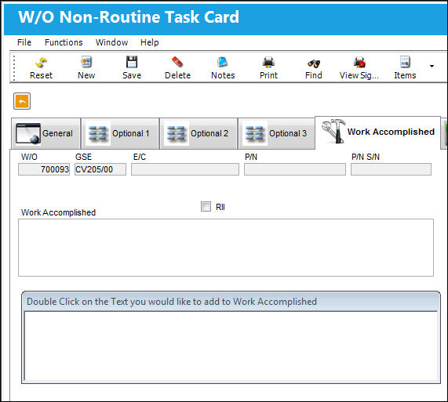Screen dimensions: 448x402
Task: Switch to the Optional 3 tab
Action: click(277, 133)
